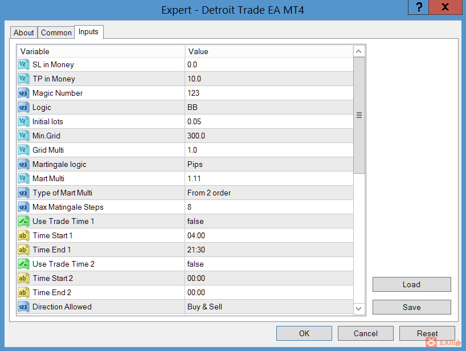
Task: Click the ab icon beside Time Start 1
Action: coord(23,236)
